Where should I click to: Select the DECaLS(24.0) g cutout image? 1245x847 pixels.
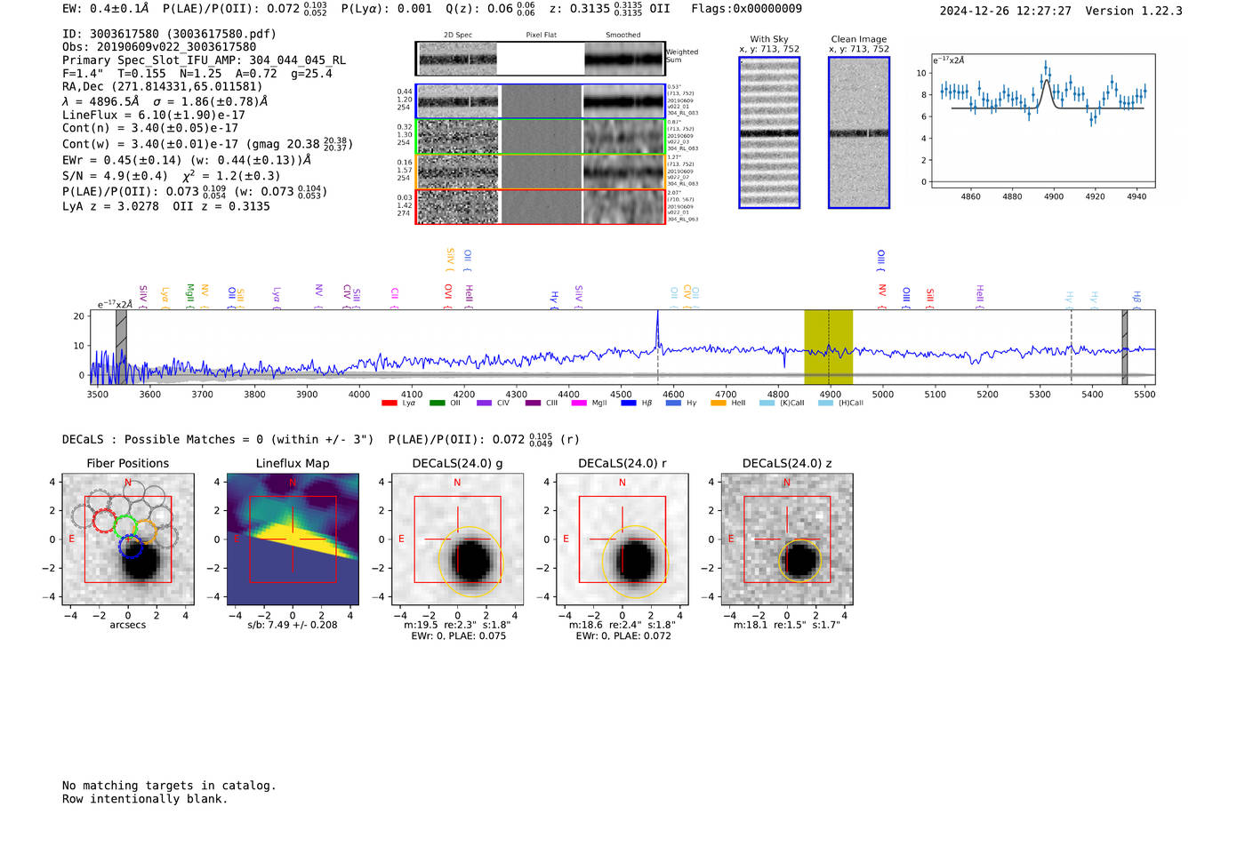457,539
